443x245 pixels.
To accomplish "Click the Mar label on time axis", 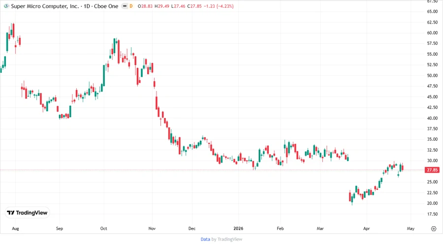I will pos(320,228).
